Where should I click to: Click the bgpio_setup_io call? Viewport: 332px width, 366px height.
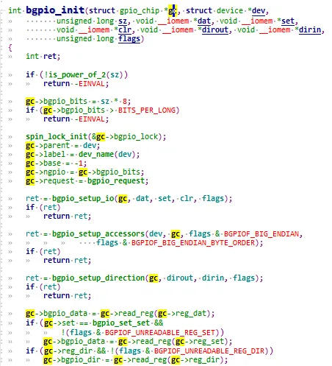[x=83, y=199]
